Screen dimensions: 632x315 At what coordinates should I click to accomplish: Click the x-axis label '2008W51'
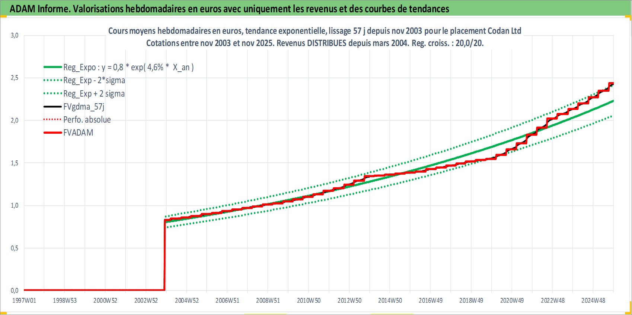[268, 301]
